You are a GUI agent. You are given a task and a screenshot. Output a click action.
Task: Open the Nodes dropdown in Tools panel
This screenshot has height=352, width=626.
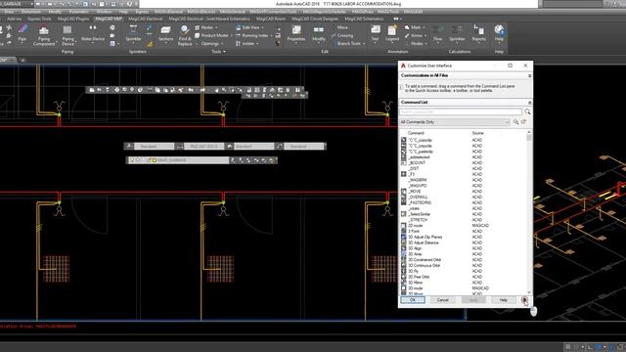click(x=206, y=27)
